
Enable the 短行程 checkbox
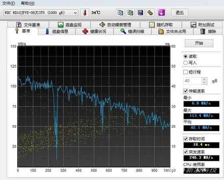click(x=186, y=72)
